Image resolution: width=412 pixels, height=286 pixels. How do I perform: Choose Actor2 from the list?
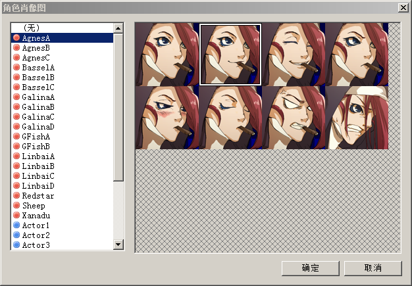[63, 235]
